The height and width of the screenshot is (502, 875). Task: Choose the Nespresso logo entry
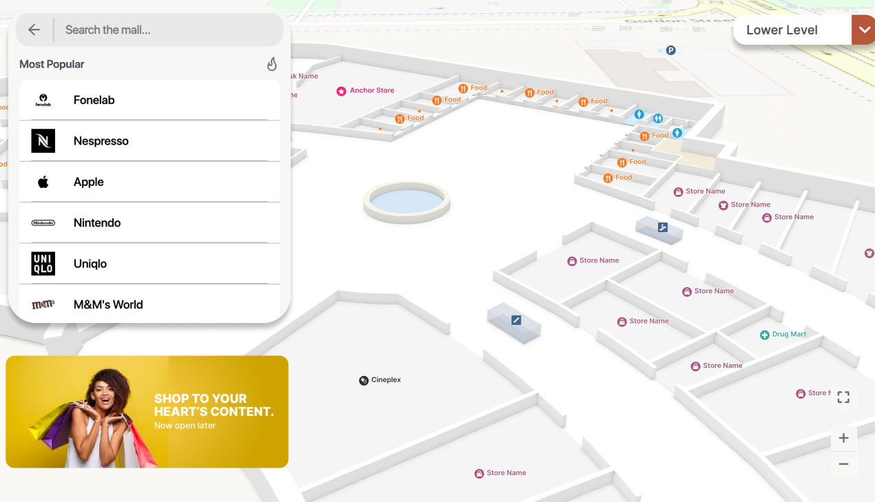(150, 141)
